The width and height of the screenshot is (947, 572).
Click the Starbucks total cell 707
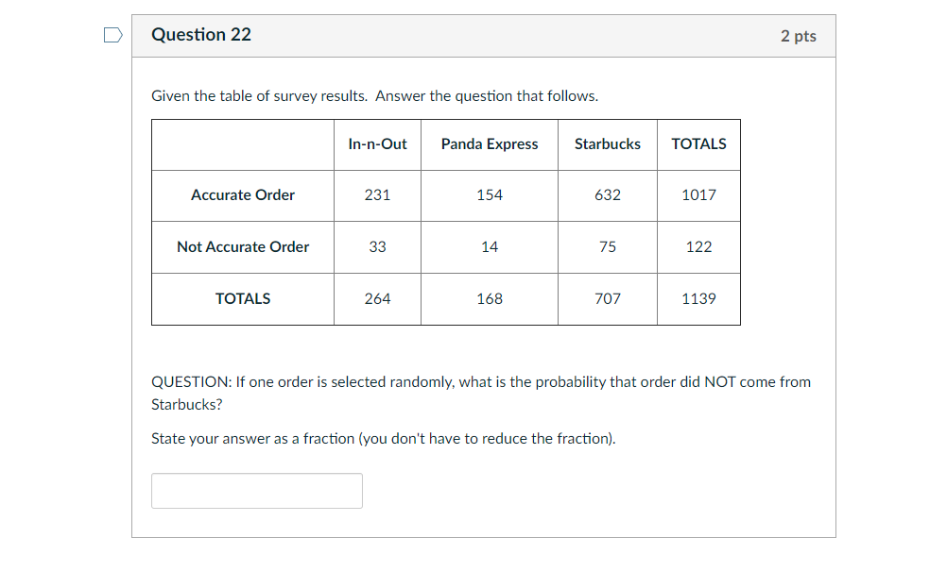pos(607,299)
